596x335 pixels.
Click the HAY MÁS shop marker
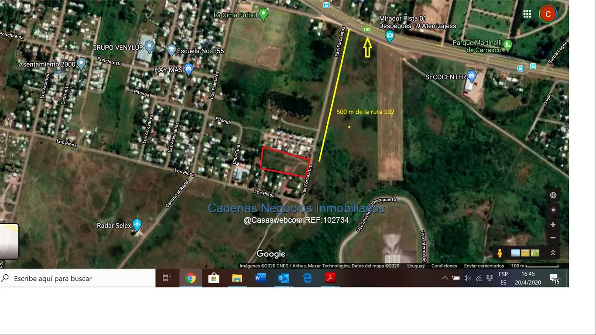click(188, 69)
